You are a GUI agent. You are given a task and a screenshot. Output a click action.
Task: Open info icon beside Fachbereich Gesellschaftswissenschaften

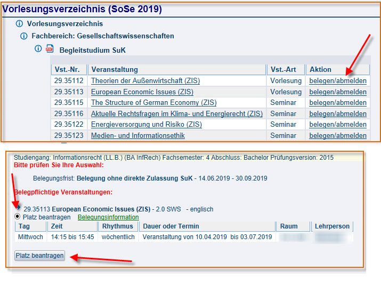coord(23,36)
